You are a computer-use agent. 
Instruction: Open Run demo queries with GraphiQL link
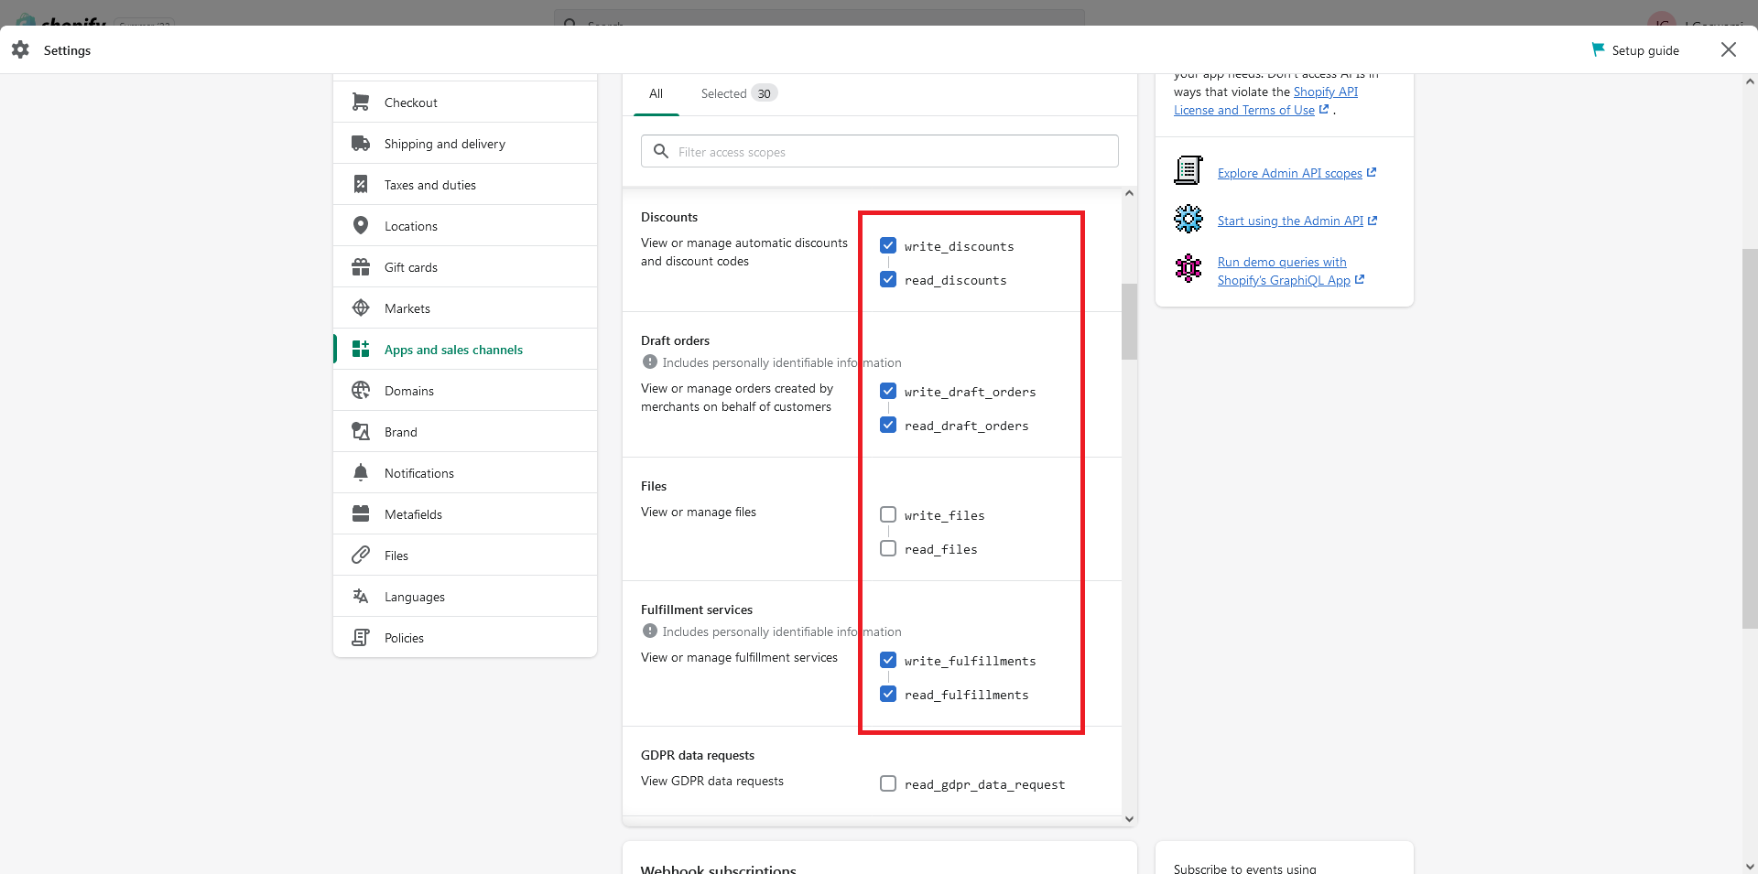pos(1291,271)
